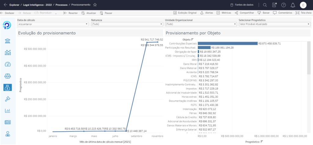Open Métricas

click(224, 13)
